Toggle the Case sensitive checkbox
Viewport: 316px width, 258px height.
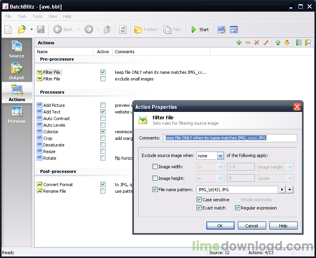click(199, 200)
